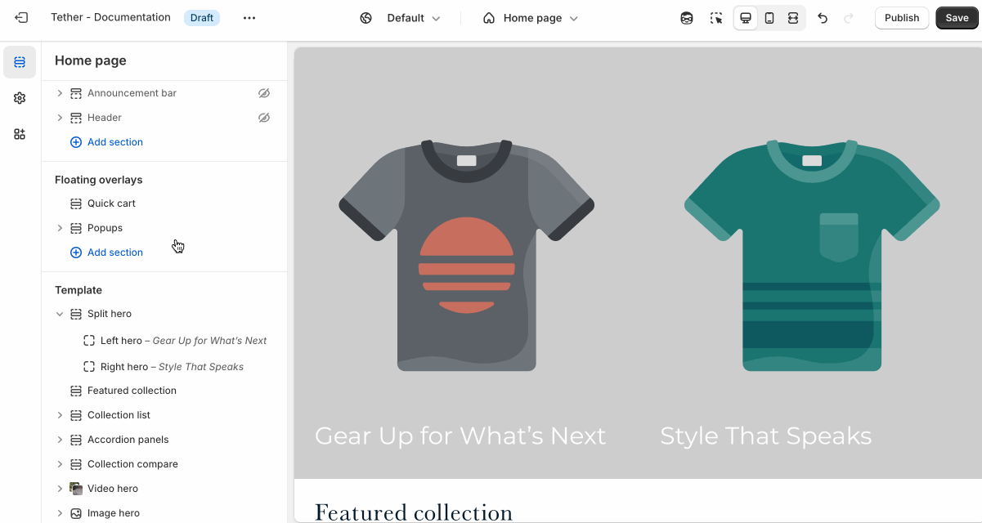Click the Announcement bar section icon

point(76,93)
